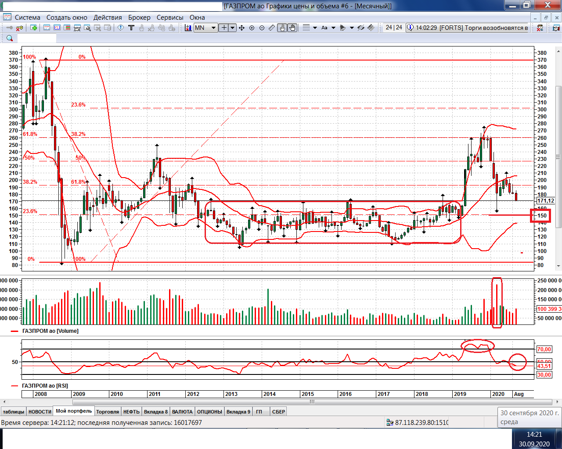Open the Действия menu

[x=108, y=18]
